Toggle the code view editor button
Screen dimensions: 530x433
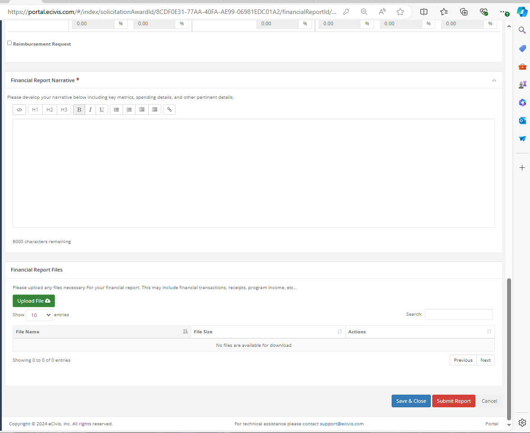[x=19, y=110]
